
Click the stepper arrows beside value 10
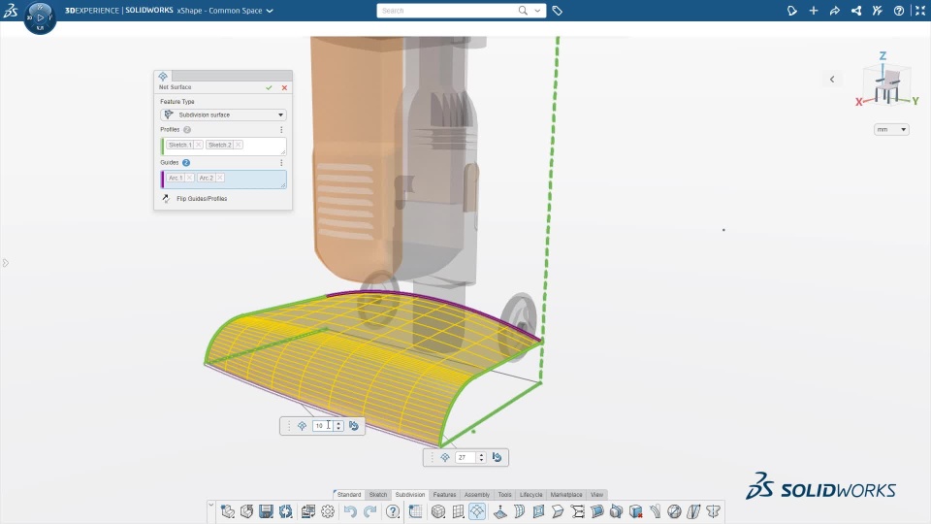tap(338, 426)
